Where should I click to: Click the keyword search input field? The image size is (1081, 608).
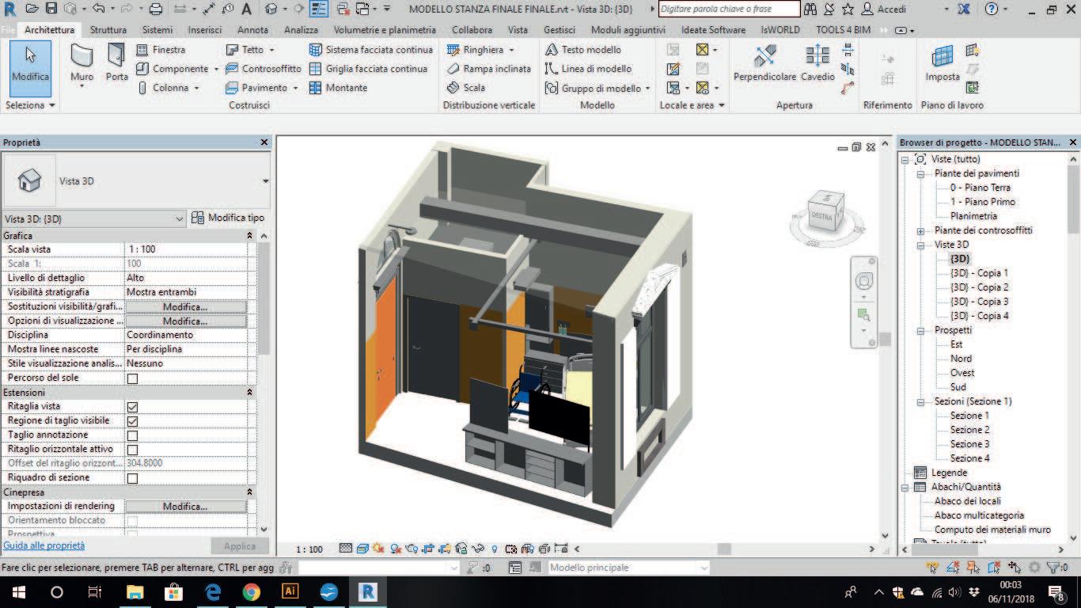729,9
